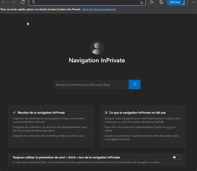
Task: Click the browser forward arrow
Action: [x=13, y=2]
